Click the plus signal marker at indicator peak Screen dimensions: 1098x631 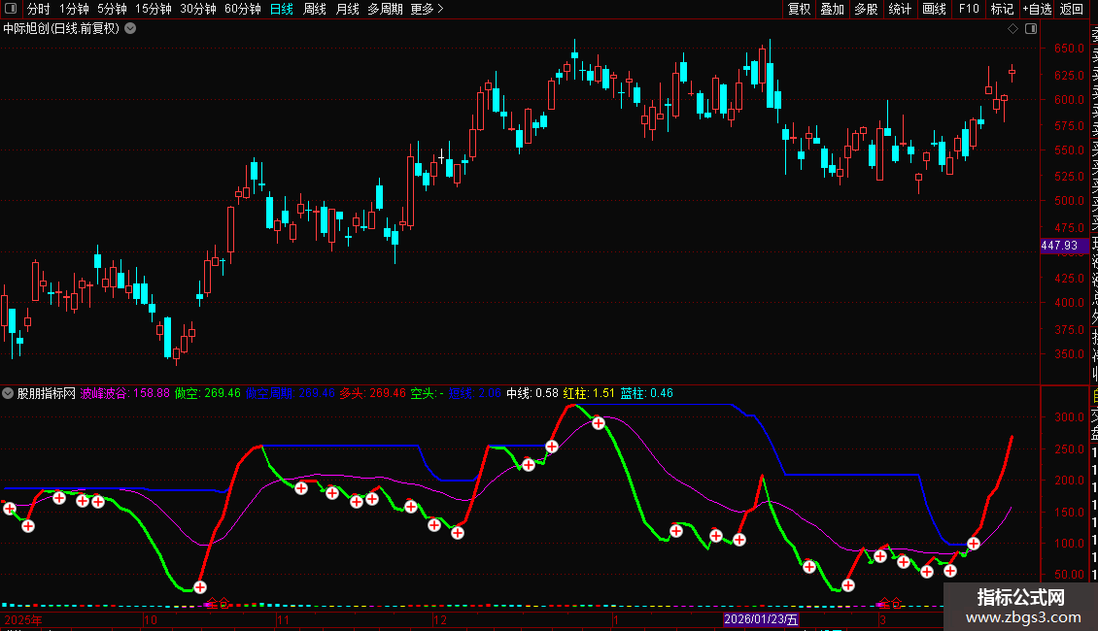tap(598, 423)
